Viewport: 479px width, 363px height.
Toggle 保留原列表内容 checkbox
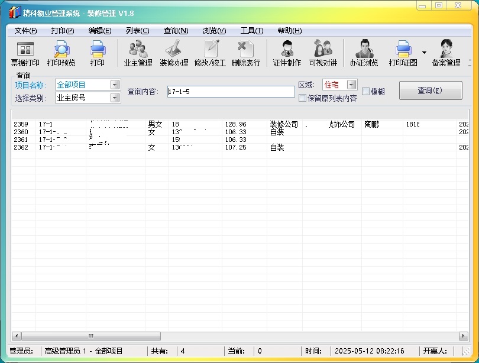(303, 98)
